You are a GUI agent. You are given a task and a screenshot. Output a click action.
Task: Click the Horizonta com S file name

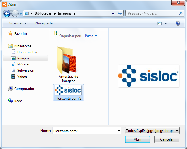click(68, 98)
